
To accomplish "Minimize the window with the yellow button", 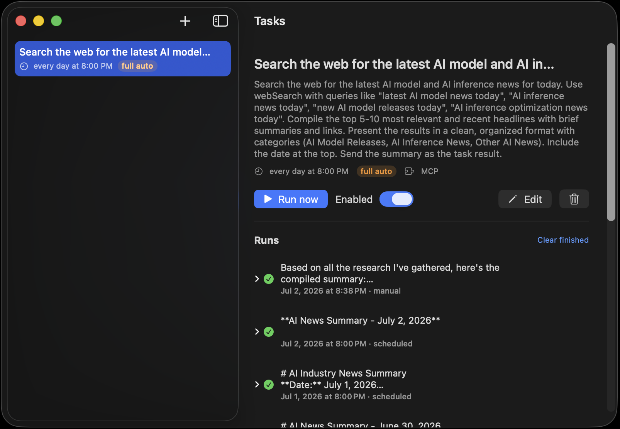I will point(39,21).
